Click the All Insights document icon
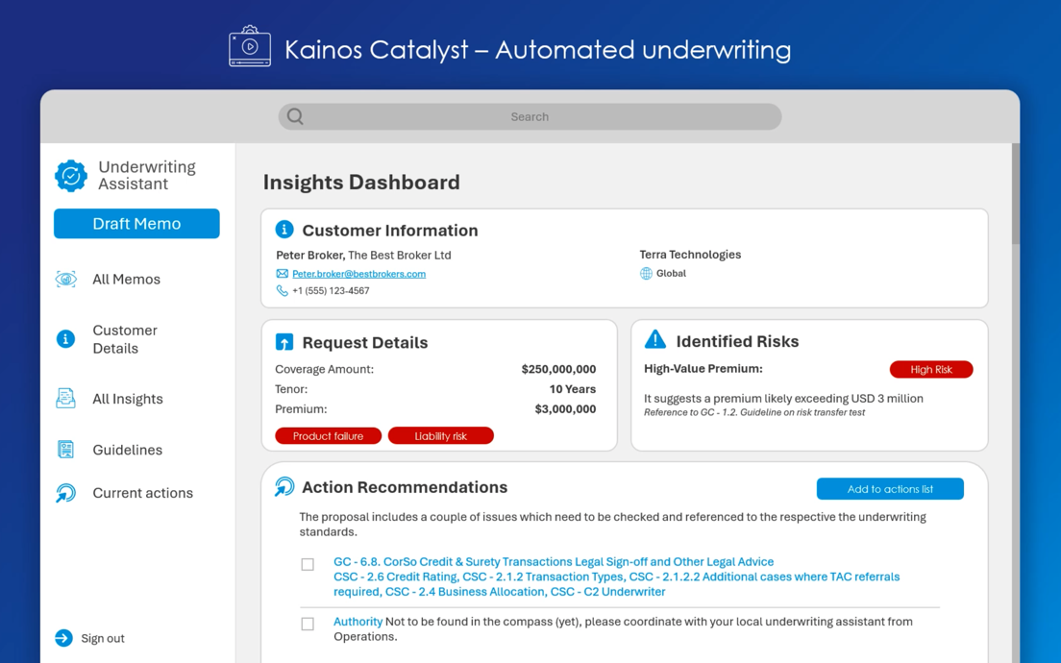 coord(65,399)
